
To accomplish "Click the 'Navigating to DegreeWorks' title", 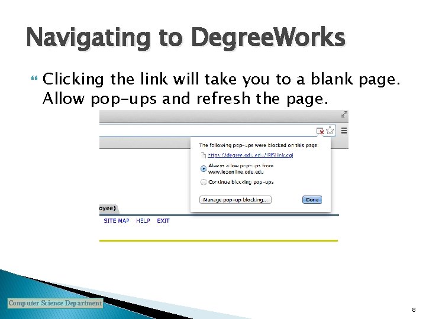I will tap(186, 37).
